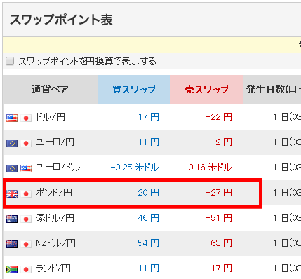Viewport: 301px width, 279px height.
Task: Click the EU flag icon in ユーロ/円 row
Action: point(12,143)
